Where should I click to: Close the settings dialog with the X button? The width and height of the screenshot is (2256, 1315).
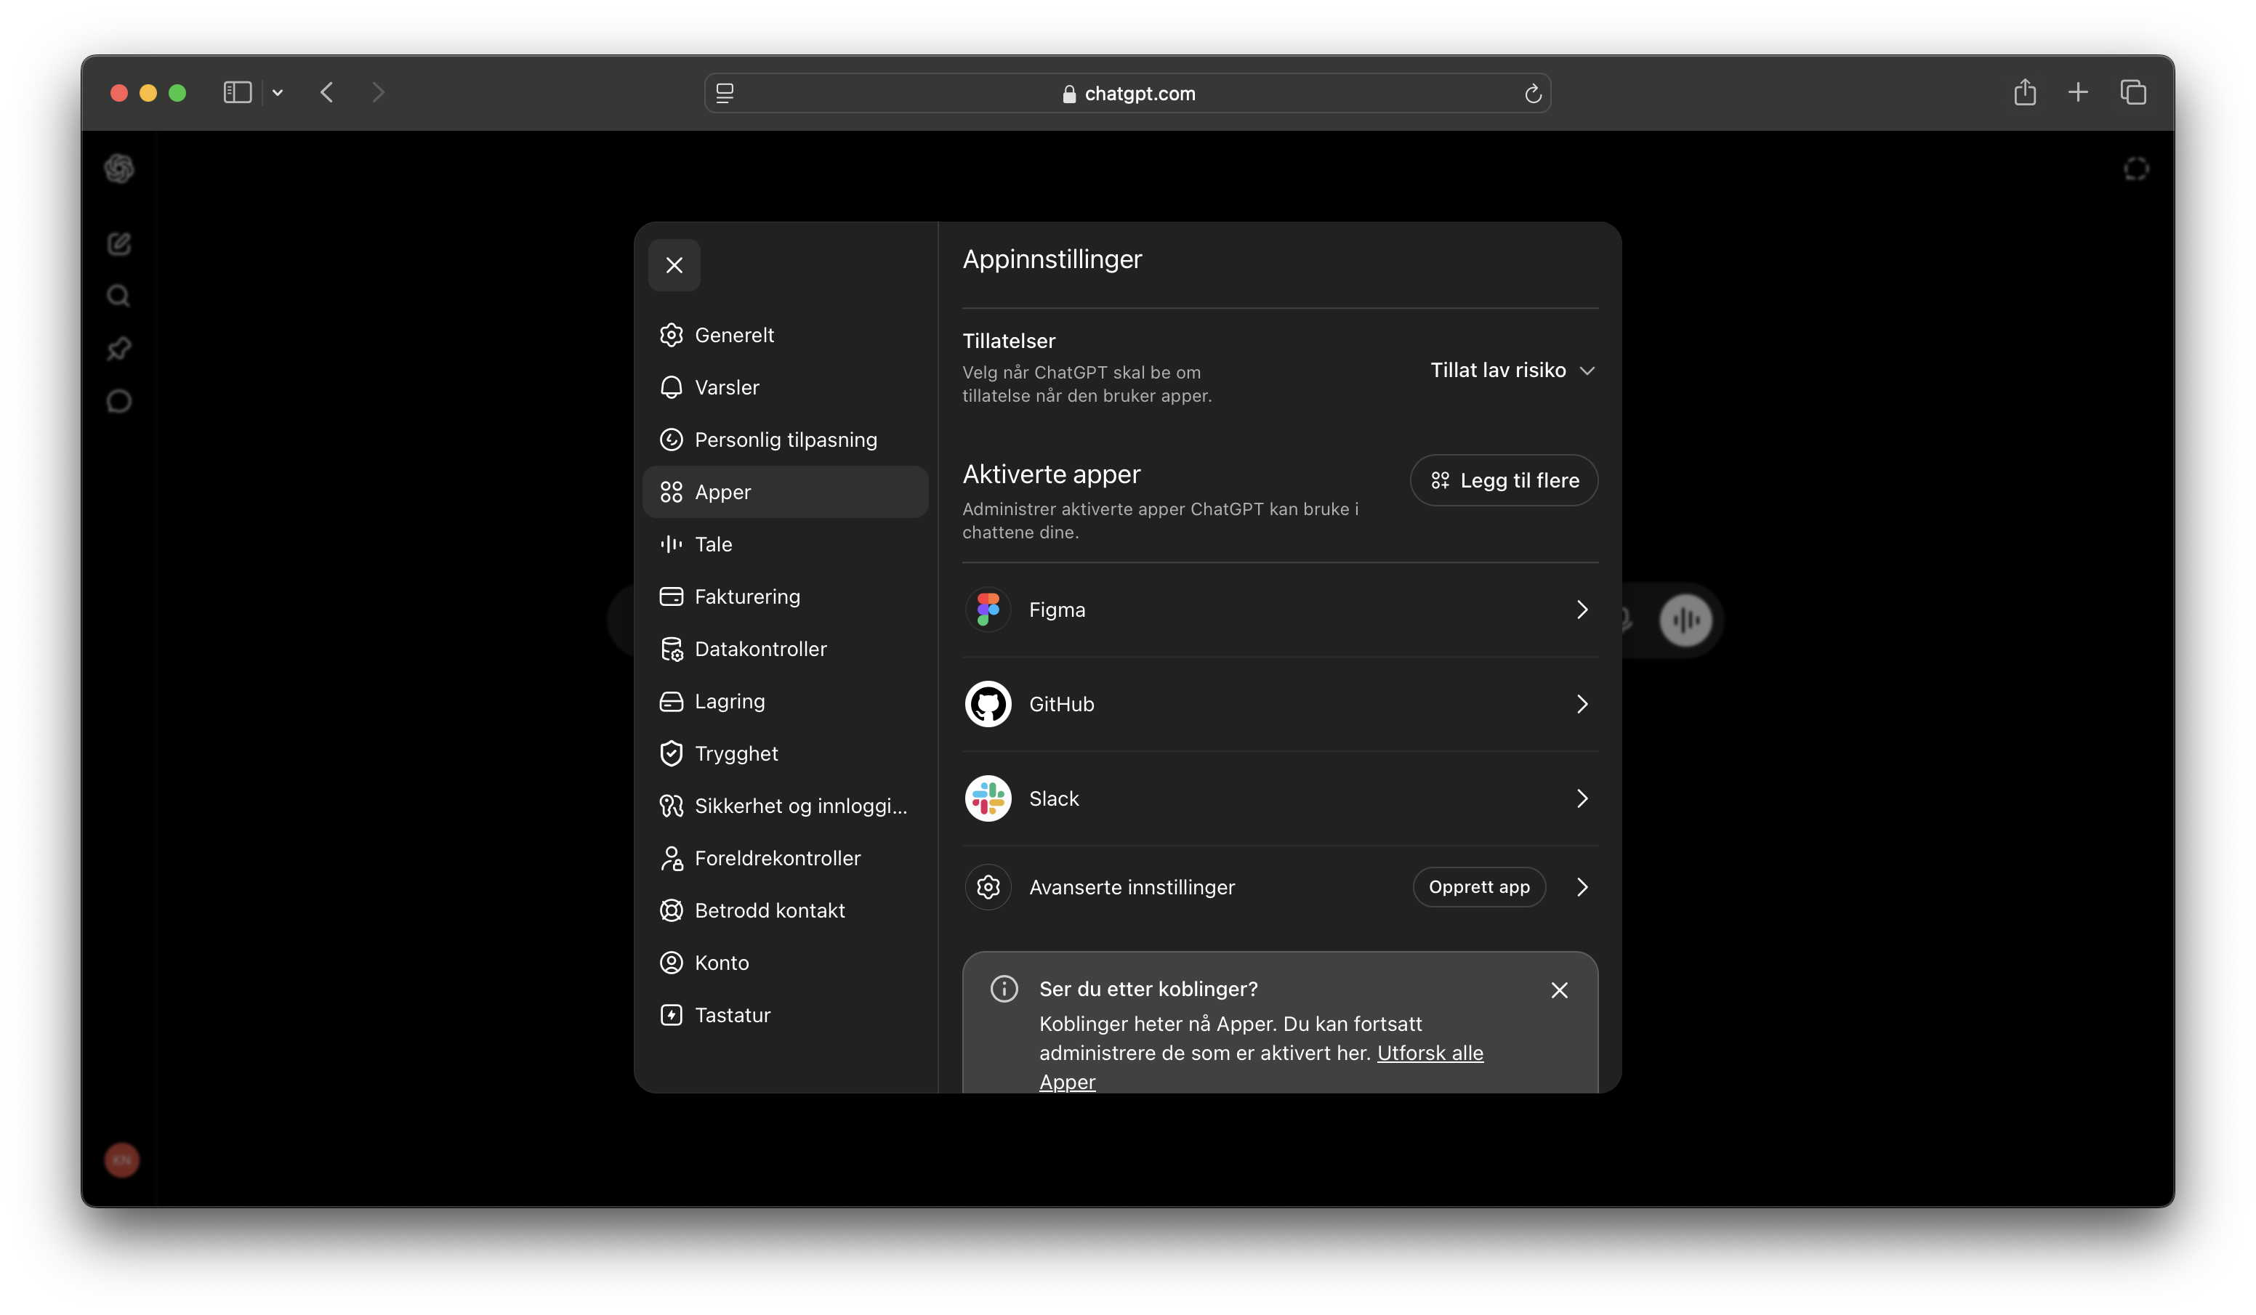point(674,265)
